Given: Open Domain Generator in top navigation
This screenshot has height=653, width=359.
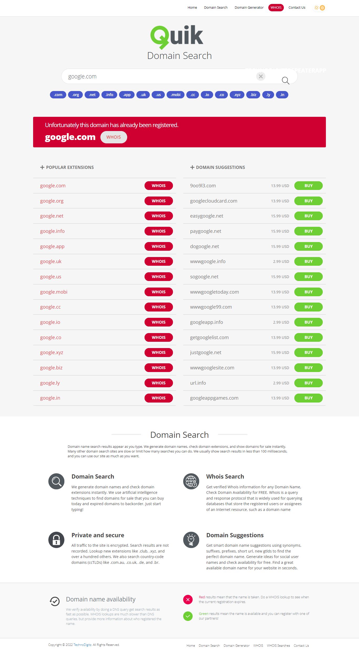Looking at the screenshot, I should [249, 8].
